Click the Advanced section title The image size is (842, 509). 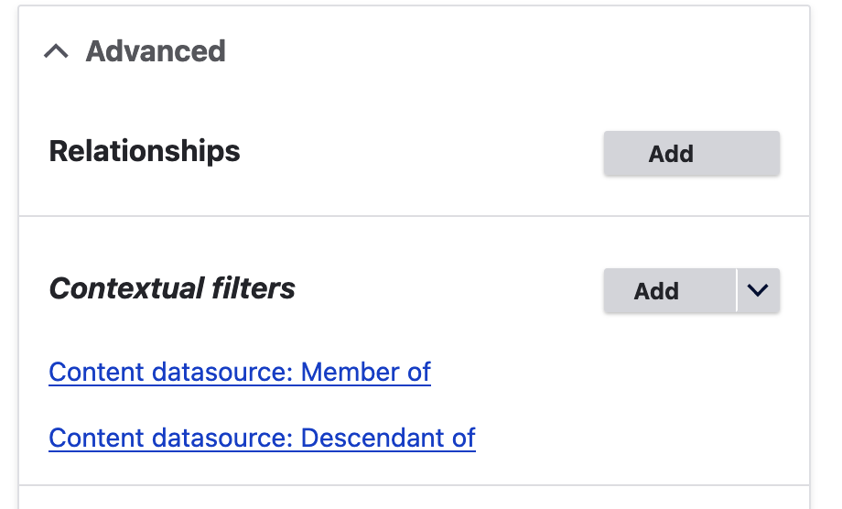[156, 51]
